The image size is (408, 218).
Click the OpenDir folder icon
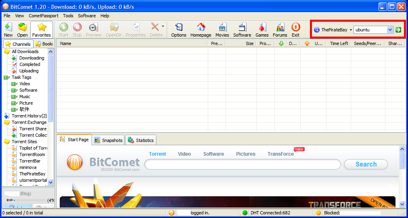[114, 30]
